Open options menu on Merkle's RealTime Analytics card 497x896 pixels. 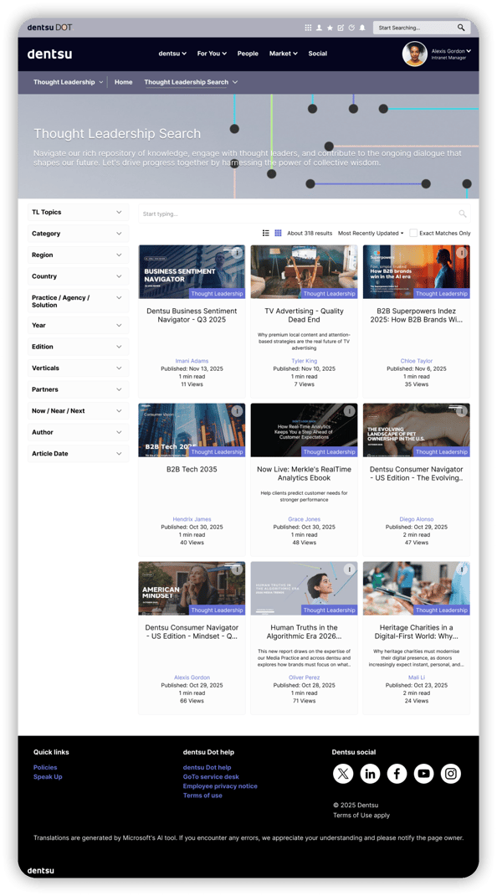click(349, 411)
